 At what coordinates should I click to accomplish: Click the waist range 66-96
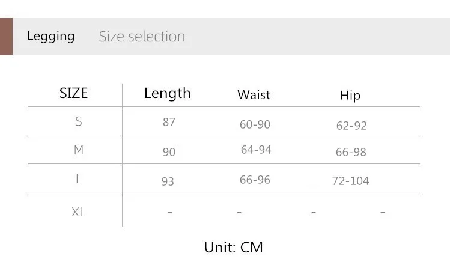tap(255, 180)
